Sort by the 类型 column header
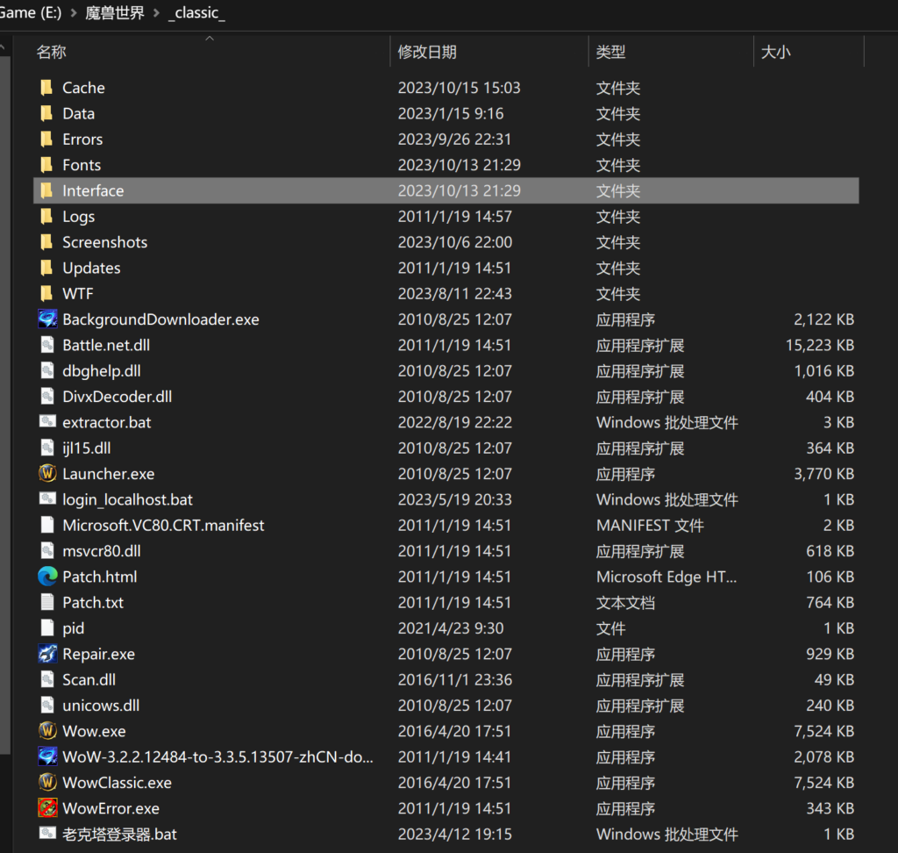The height and width of the screenshot is (853, 898). coord(610,52)
